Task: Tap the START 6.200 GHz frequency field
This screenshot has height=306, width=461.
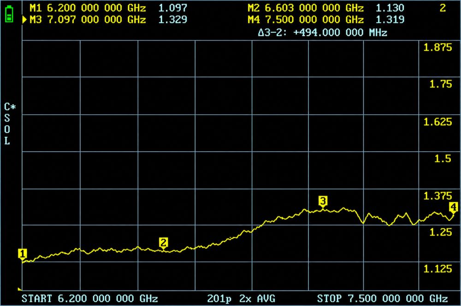Action: [x=90, y=299]
